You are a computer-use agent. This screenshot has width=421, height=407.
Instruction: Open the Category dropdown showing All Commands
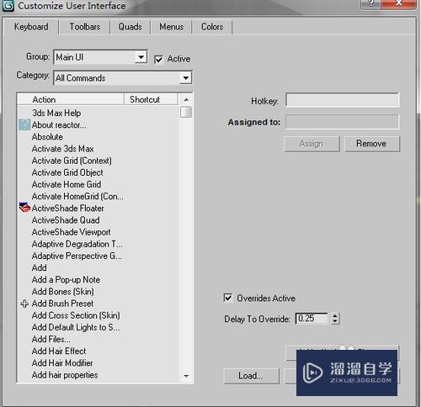(123, 77)
